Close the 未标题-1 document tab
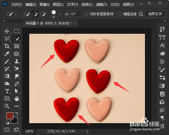169x135 pixels. 75,23
